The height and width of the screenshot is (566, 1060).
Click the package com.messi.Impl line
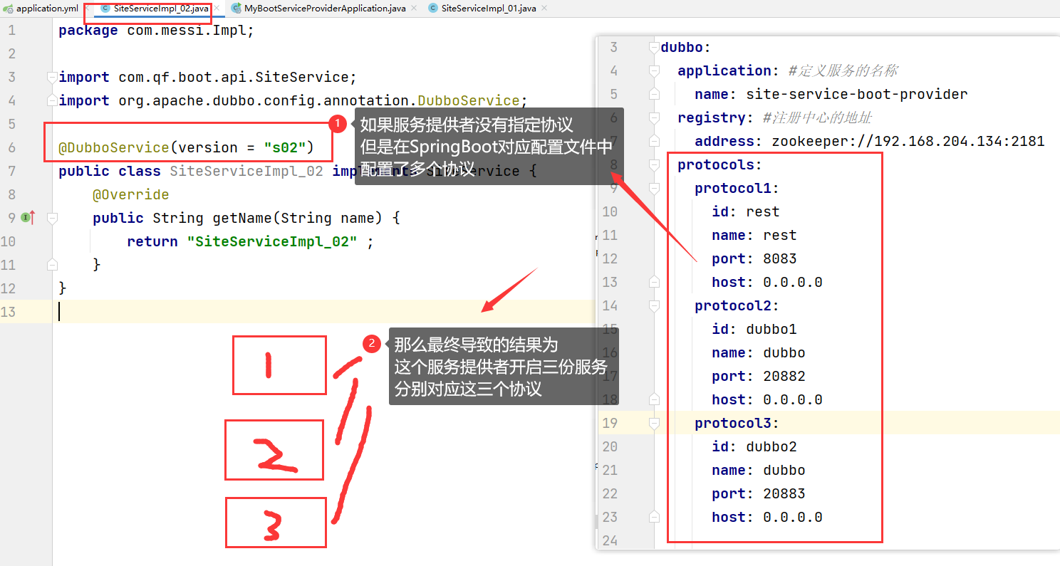pyautogui.click(x=156, y=31)
